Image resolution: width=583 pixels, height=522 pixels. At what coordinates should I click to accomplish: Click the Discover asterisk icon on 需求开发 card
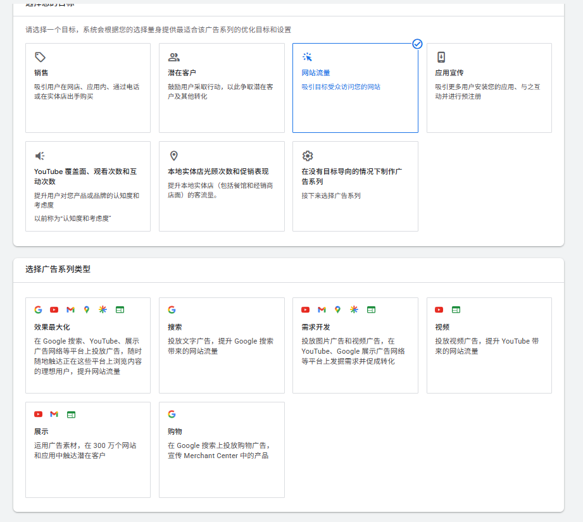click(x=354, y=309)
